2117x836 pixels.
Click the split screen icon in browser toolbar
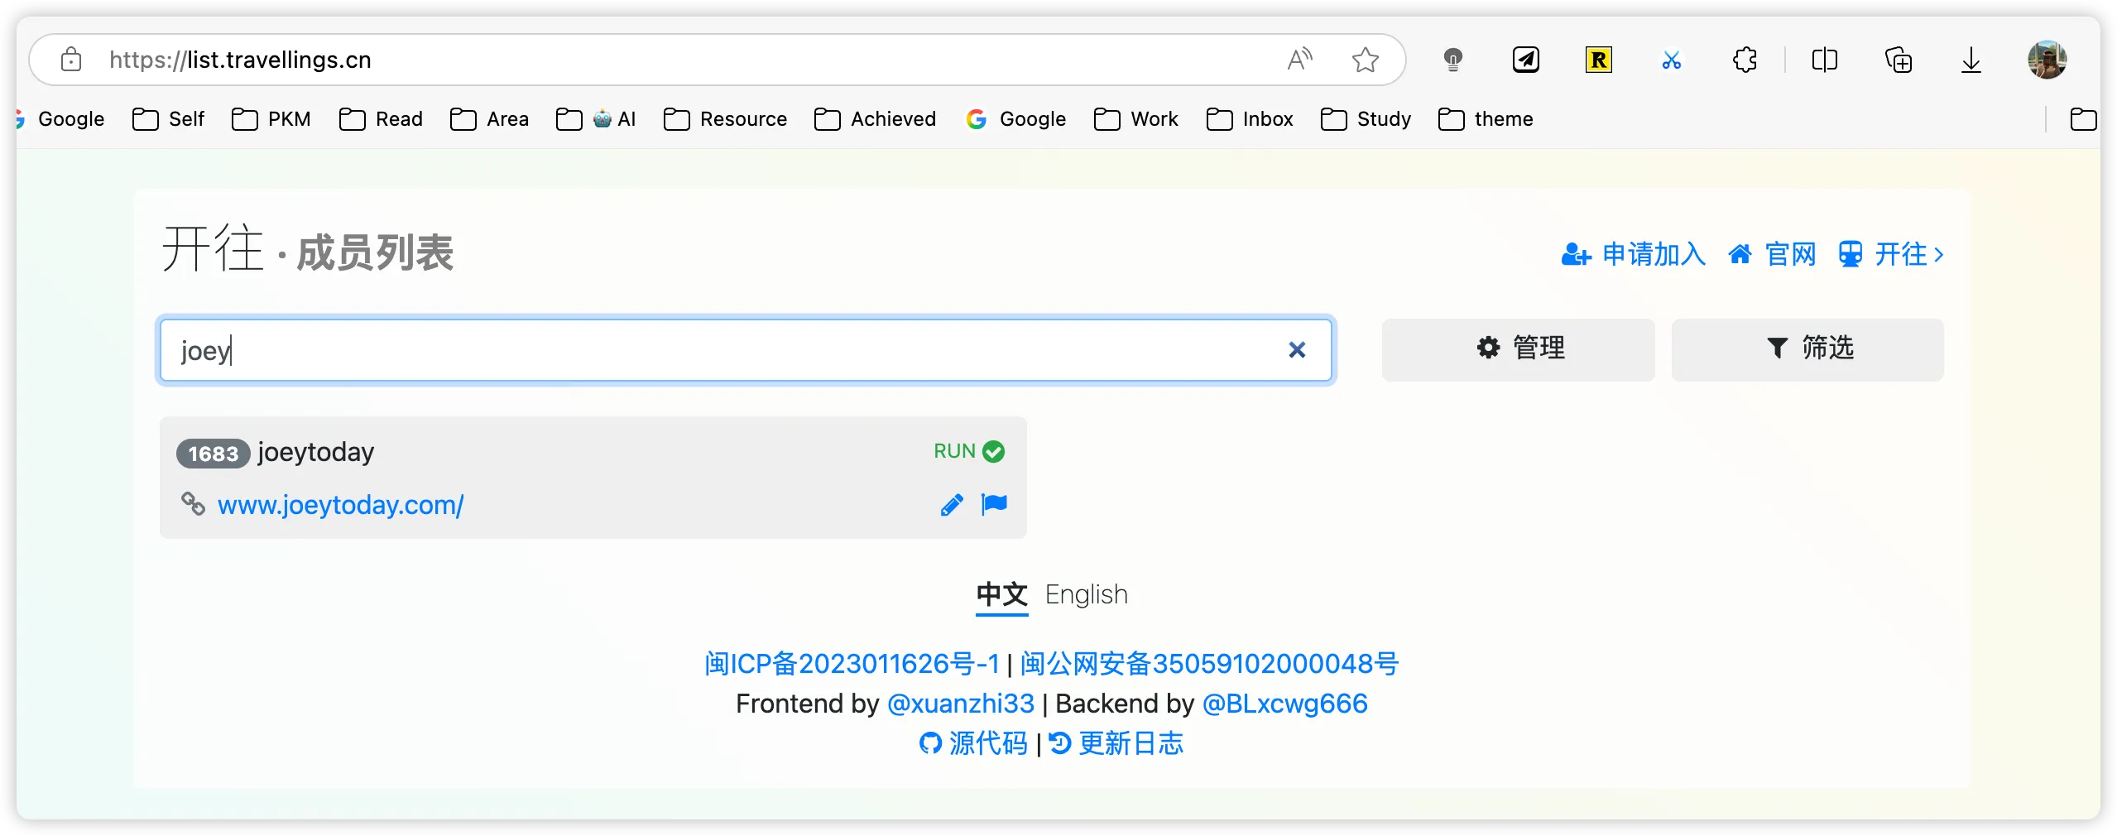[x=1825, y=59]
